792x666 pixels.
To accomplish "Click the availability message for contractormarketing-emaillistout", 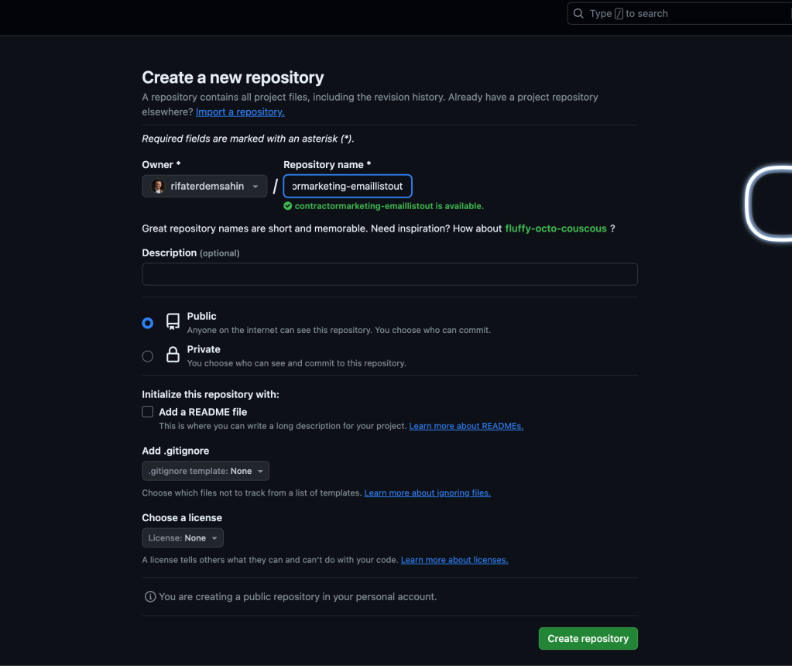I will (x=389, y=206).
